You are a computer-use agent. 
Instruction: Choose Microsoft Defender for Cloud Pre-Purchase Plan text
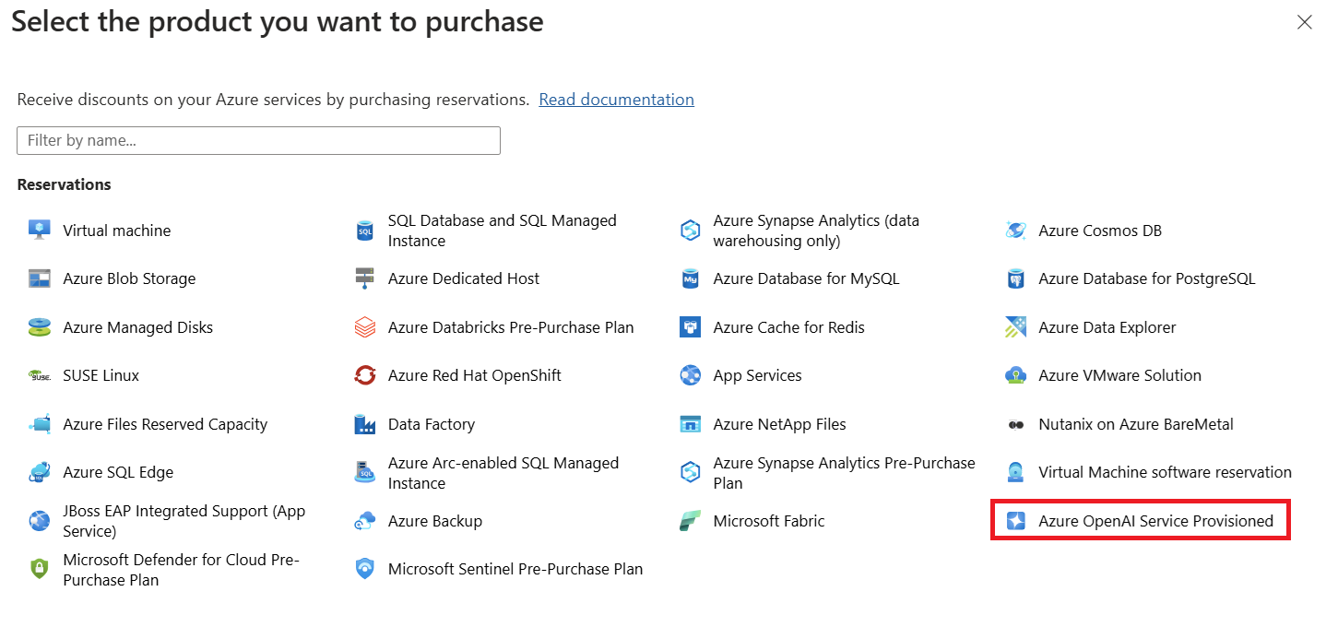[181, 569]
